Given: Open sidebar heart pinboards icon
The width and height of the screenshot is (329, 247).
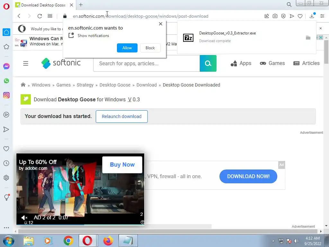Looking at the screenshot, I should (x=6, y=149).
